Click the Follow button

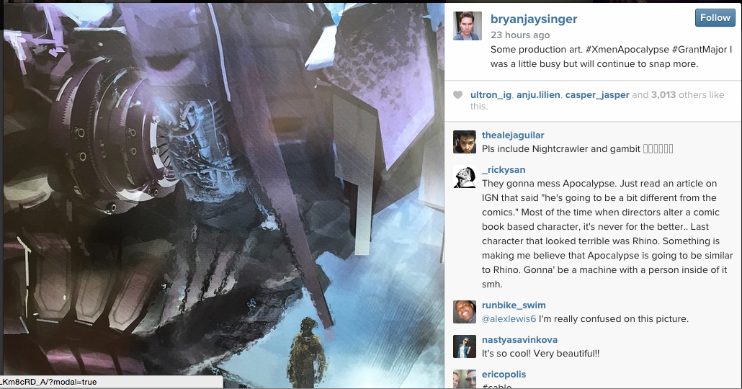coord(715,18)
